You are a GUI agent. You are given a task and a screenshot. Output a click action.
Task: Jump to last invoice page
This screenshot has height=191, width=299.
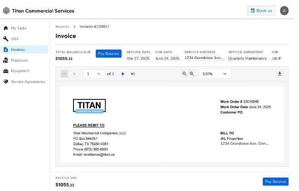(133, 74)
